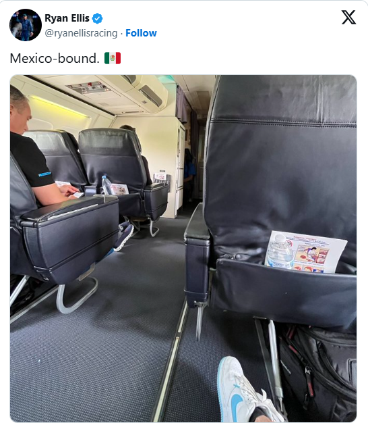The image size is (368, 427).
Task: Click the water bottle on far armrest
Action: 106,185
